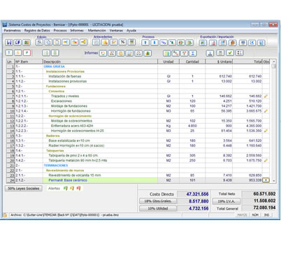Click the dollar sign icon in Procesos

pos(172,43)
